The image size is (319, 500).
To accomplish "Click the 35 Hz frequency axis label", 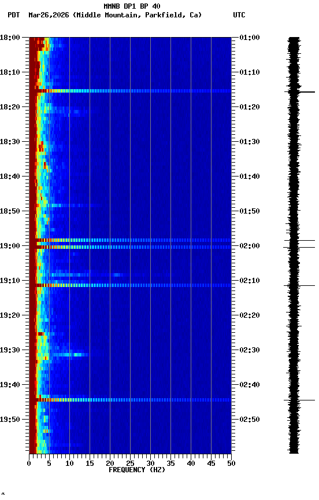I will coord(170,464).
